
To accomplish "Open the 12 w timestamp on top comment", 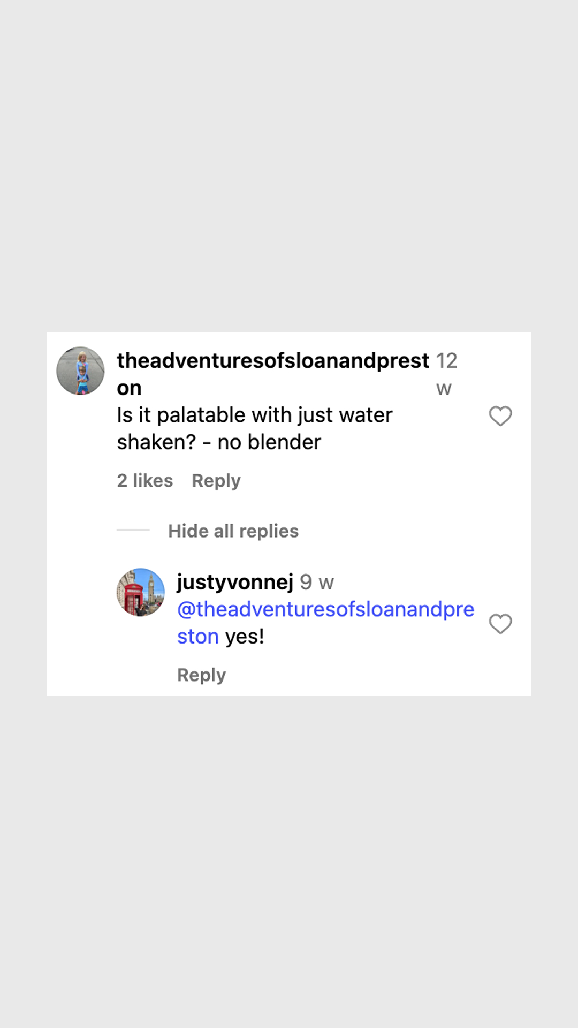I will [446, 374].
